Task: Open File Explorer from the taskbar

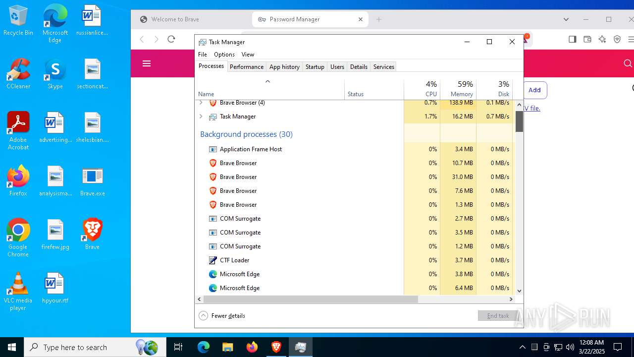Action: 228,347
